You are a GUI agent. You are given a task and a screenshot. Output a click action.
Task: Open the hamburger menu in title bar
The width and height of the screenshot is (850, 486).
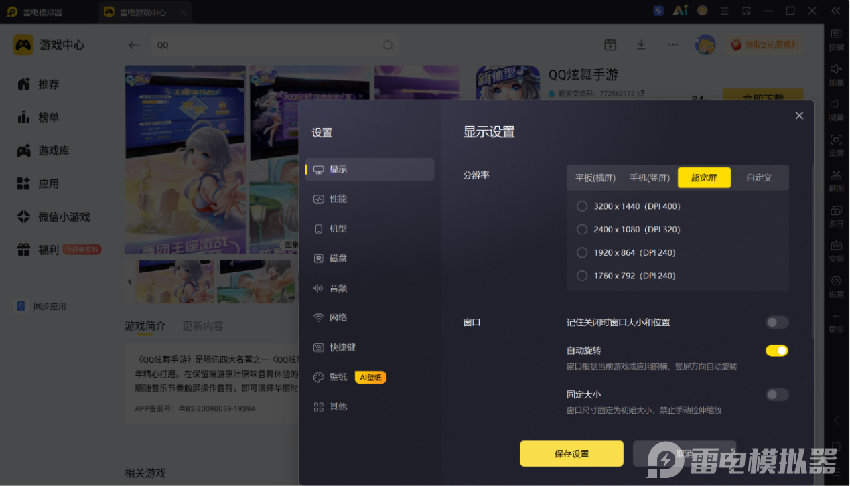point(725,11)
